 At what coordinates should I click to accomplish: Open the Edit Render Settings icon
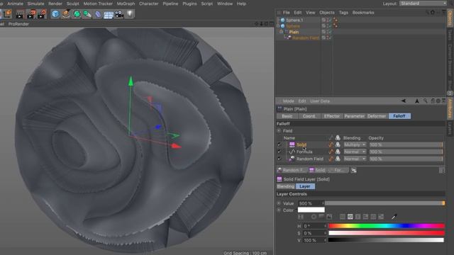[42, 14]
